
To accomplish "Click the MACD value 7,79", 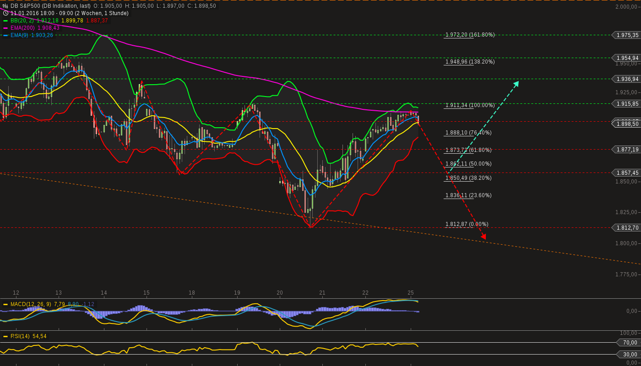I will coord(59,304).
